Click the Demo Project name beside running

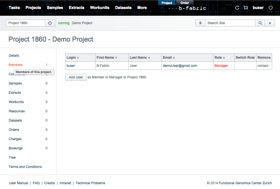click(82, 23)
